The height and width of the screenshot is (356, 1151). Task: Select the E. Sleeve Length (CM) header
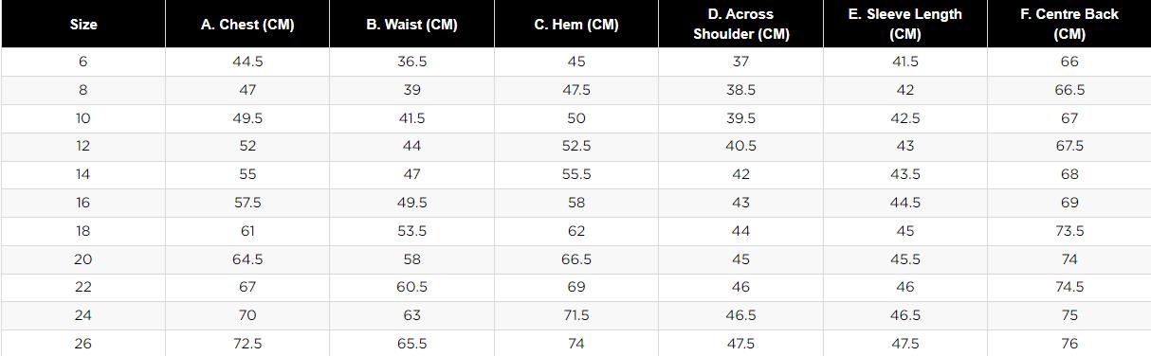coord(904,25)
